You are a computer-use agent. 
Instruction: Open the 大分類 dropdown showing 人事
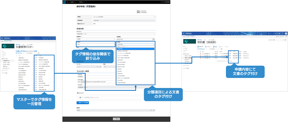click(96, 44)
